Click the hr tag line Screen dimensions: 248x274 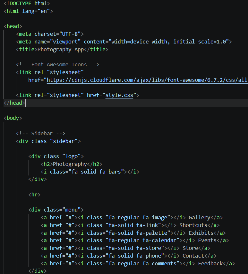point(34,195)
